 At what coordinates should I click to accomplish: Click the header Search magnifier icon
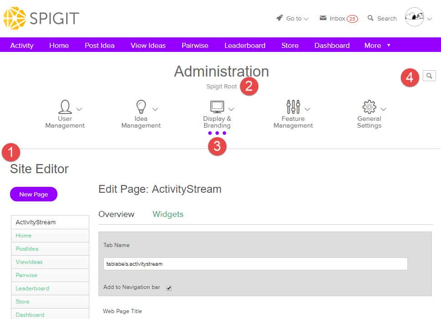[370, 18]
